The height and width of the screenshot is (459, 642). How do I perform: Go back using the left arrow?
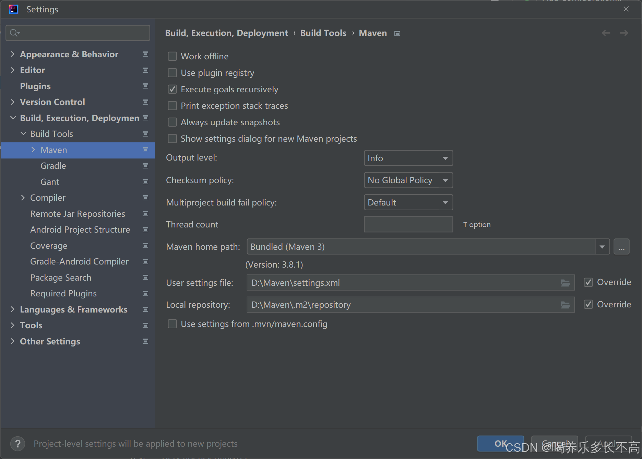click(x=606, y=33)
